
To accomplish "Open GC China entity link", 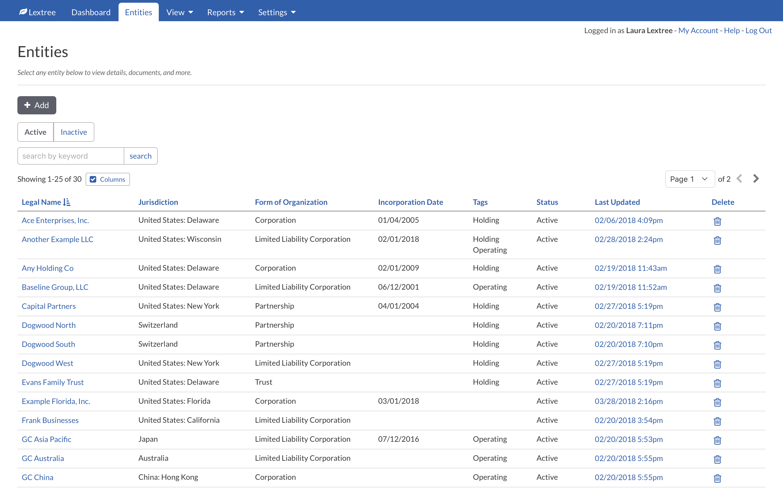I will 38,477.
